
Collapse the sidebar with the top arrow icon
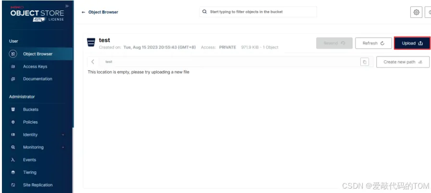[67, 6]
